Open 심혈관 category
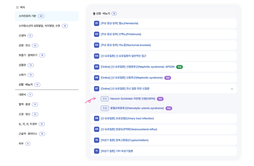 point(47,65)
